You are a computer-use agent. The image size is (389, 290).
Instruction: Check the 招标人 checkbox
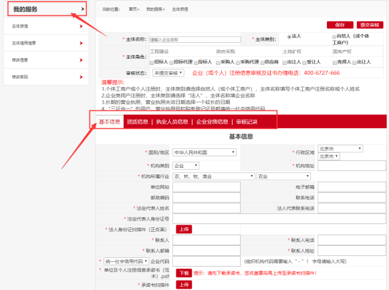(x=152, y=63)
